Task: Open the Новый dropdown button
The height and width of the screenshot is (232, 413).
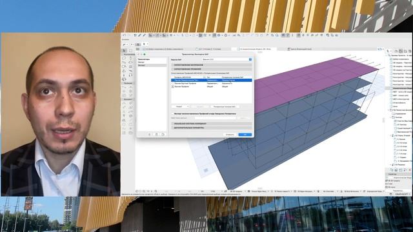Action: coord(181,106)
